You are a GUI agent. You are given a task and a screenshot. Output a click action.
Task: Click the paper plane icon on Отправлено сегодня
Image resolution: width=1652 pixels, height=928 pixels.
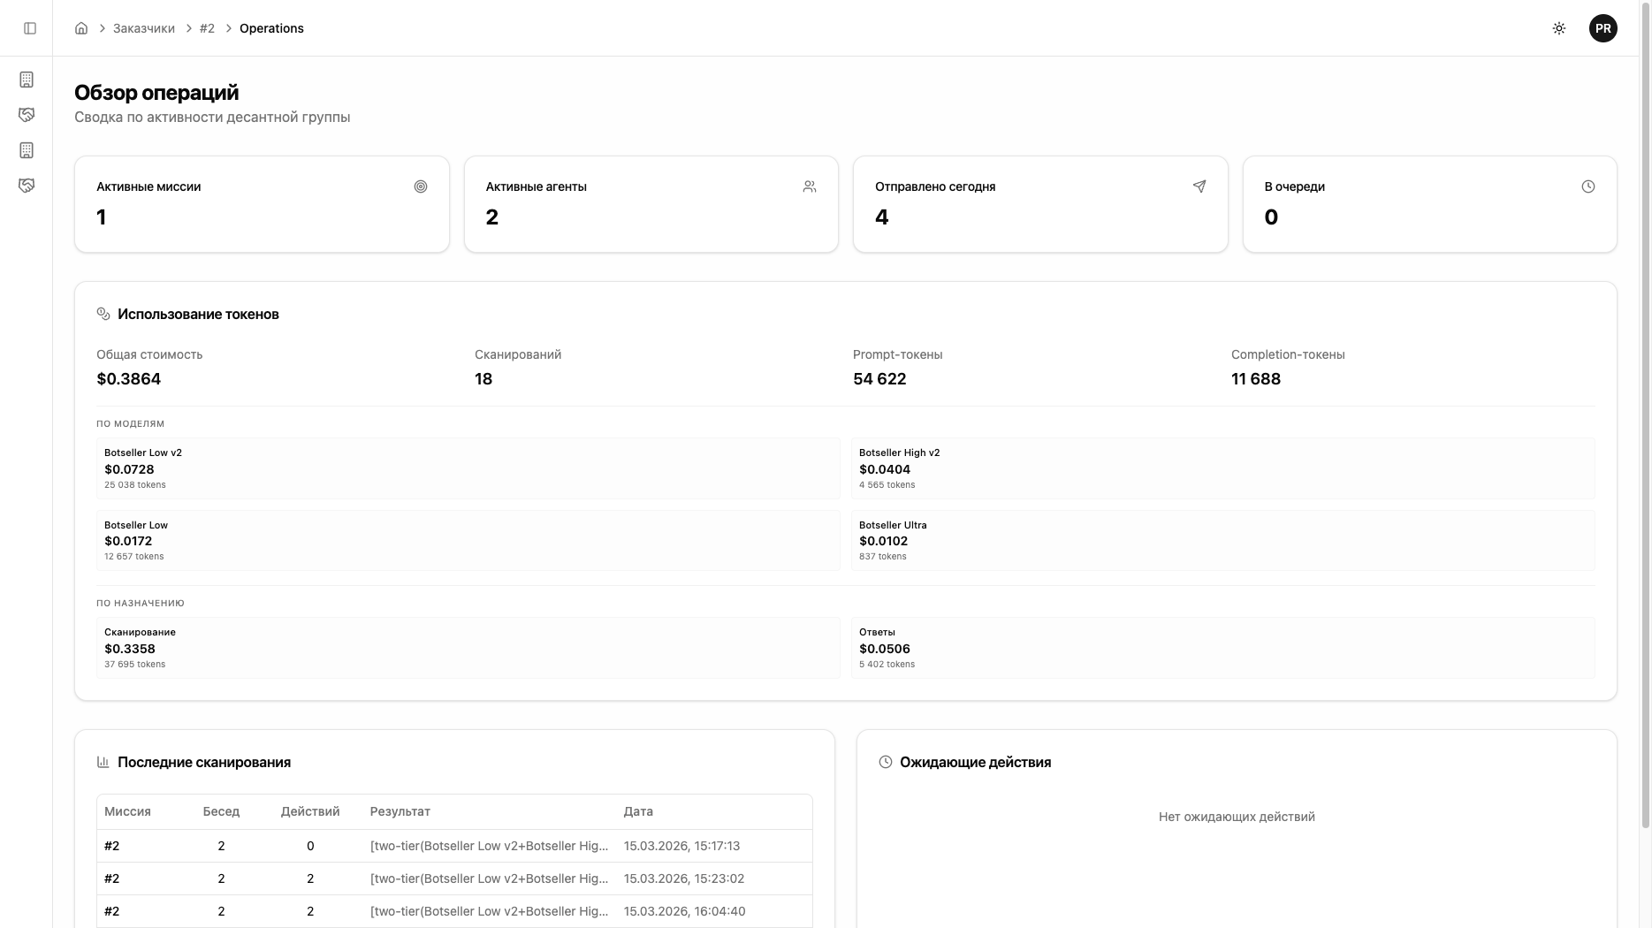(1199, 186)
